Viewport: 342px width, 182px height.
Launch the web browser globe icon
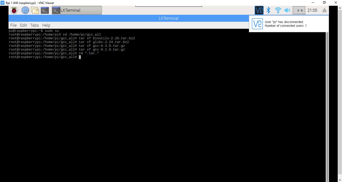[25, 10]
